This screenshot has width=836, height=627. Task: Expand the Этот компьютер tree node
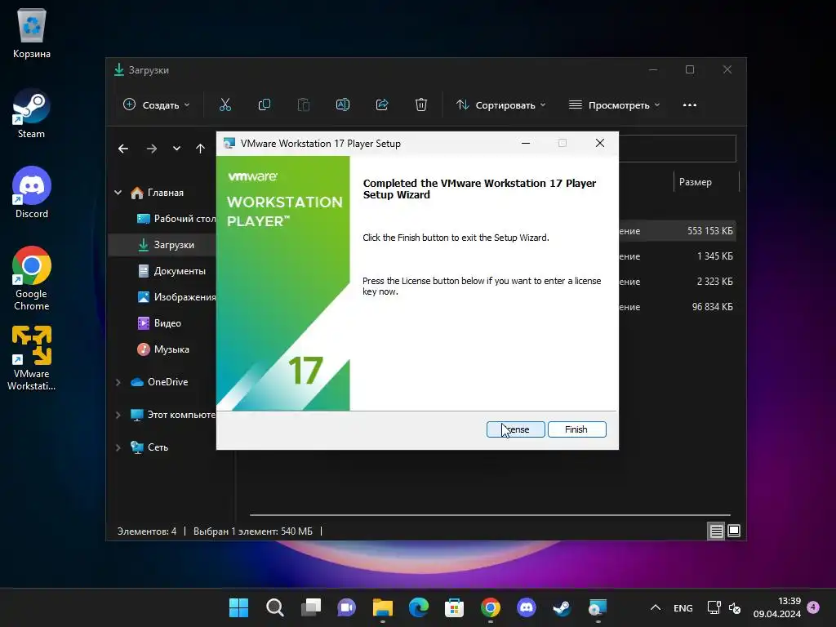click(118, 415)
